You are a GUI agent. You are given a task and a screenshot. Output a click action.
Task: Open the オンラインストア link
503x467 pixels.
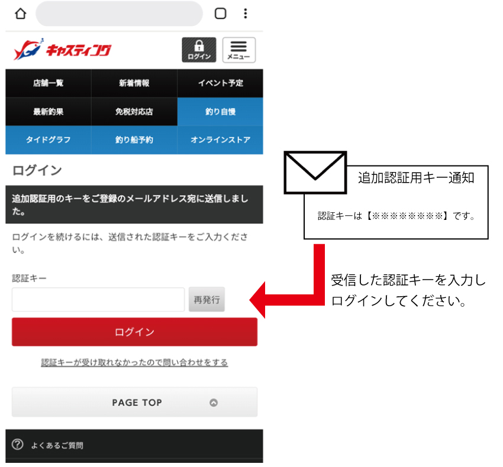pos(220,140)
